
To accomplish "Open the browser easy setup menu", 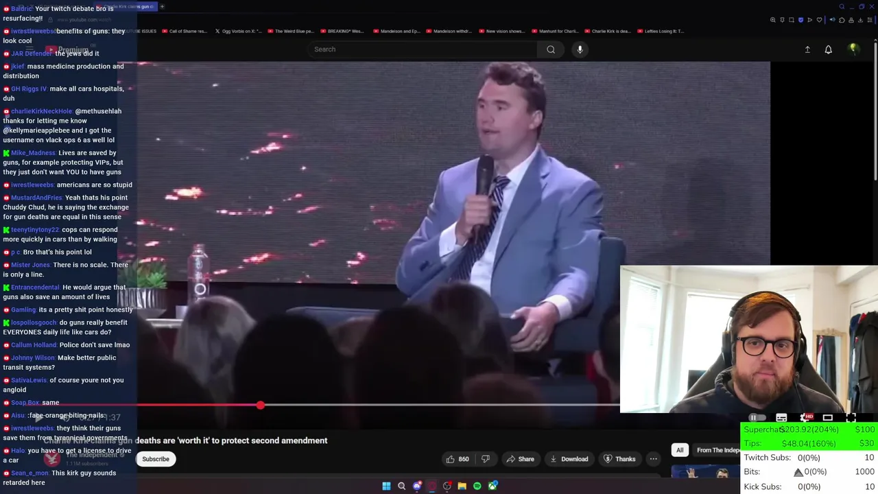I will (870, 20).
